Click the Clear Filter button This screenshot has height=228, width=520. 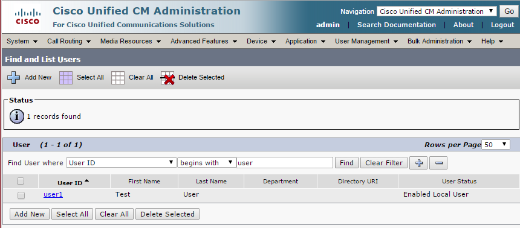[384, 163]
